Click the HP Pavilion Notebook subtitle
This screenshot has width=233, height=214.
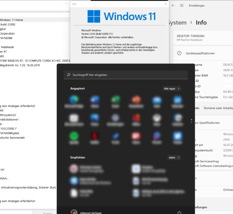click(x=190, y=40)
